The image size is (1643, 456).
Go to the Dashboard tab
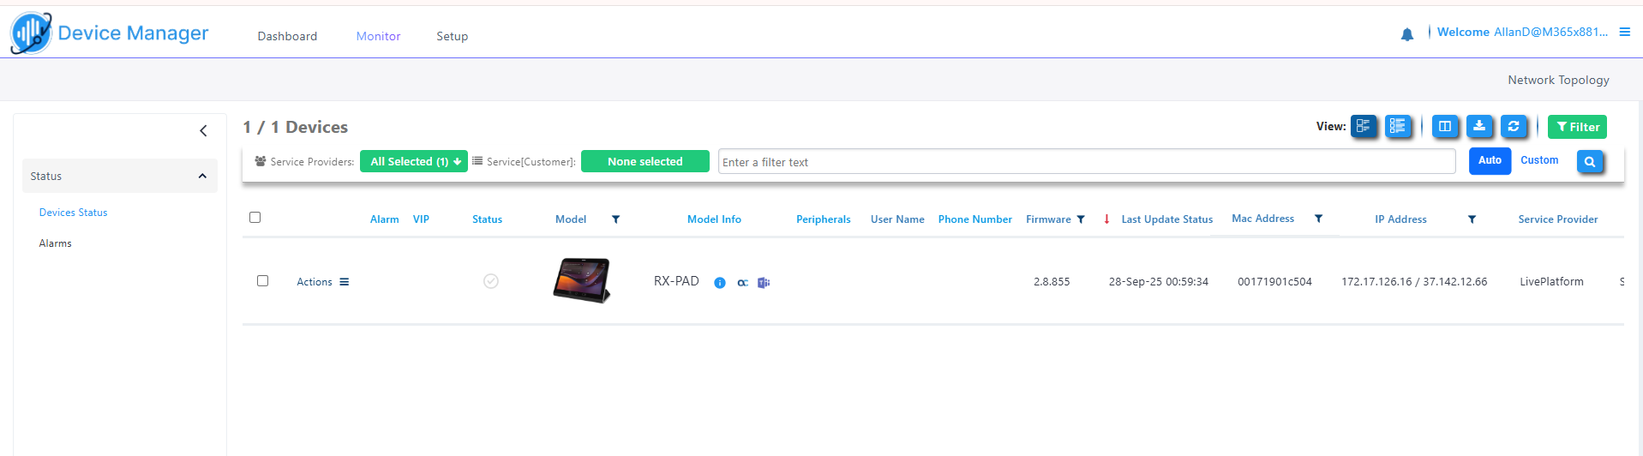point(287,36)
